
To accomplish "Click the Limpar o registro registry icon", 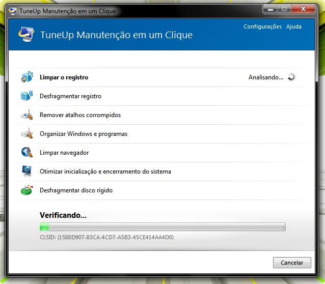I will 27,77.
